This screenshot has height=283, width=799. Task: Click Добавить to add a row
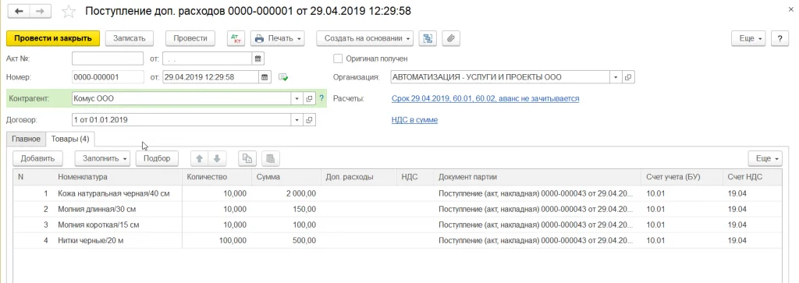click(x=37, y=158)
